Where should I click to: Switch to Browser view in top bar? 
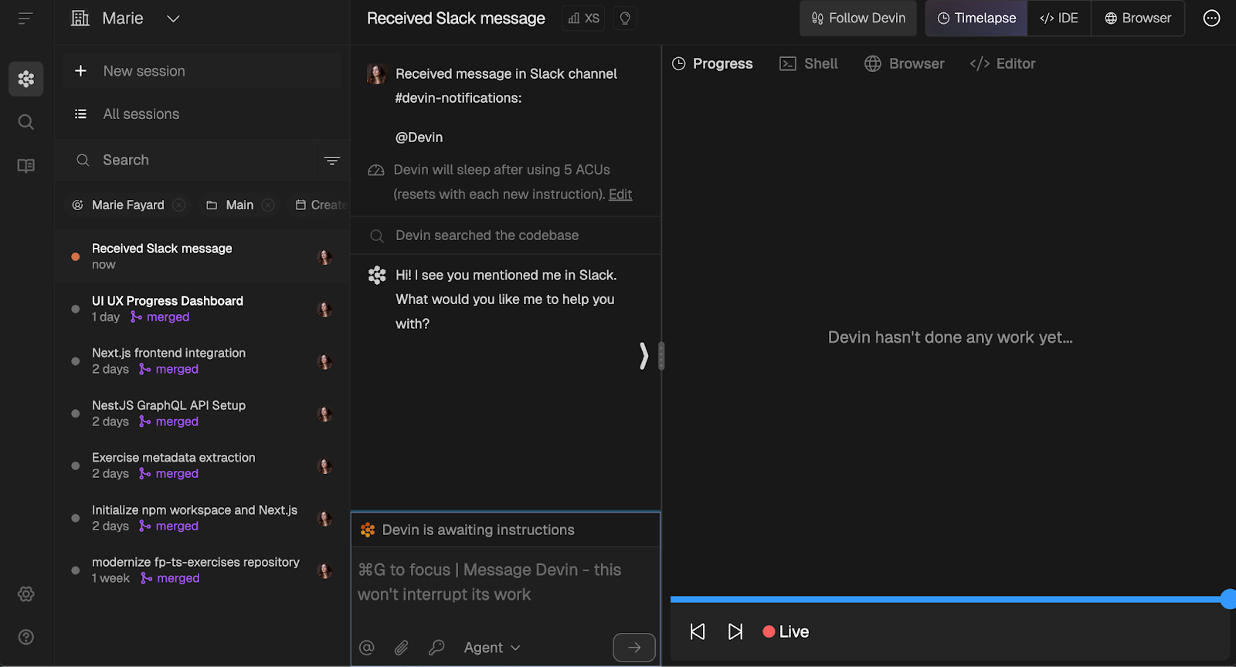(1138, 18)
